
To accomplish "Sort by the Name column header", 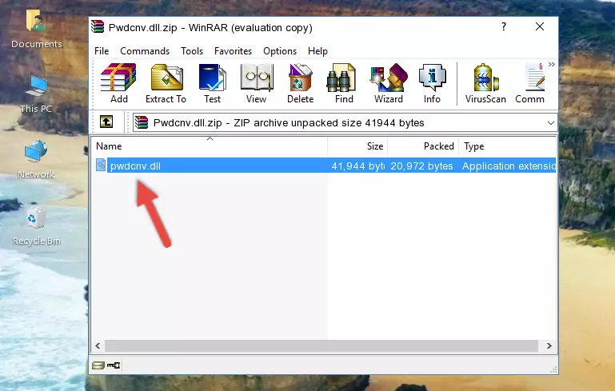I will coord(210,146).
